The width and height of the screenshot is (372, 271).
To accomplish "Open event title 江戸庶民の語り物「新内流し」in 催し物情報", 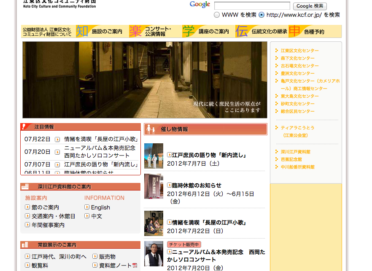I will click(209, 155).
